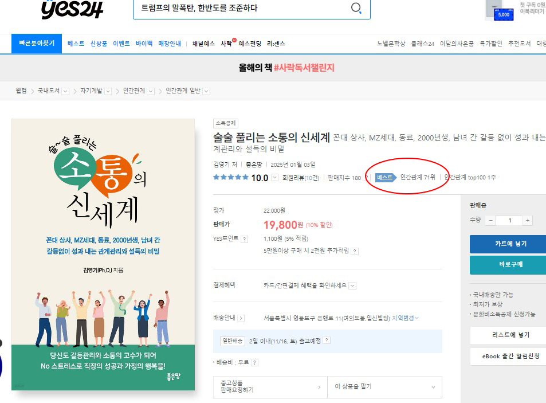Screen dimensions: 546x403
Task: Open the 예스펀딩 link
Action: [x=250, y=44]
